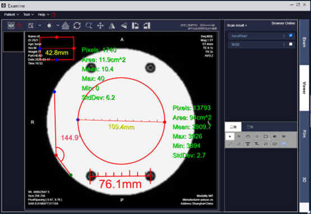The image size is (311, 214).
Task: Click the red help icon in the menu bar
Action: coord(54,15)
